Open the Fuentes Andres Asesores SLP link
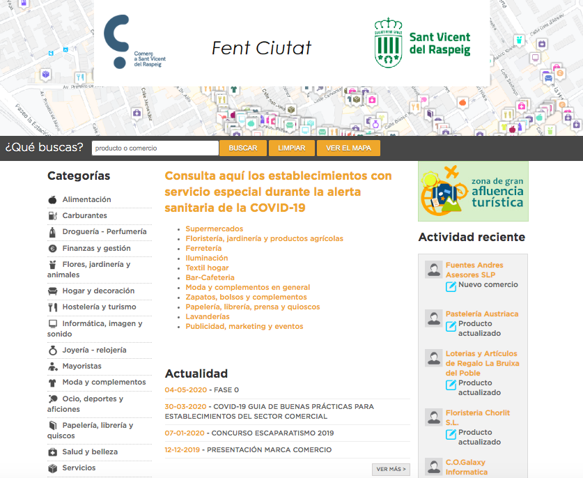 click(474, 270)
